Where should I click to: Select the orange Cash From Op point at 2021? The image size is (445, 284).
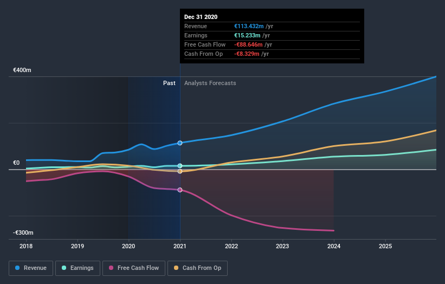[180, 171]
